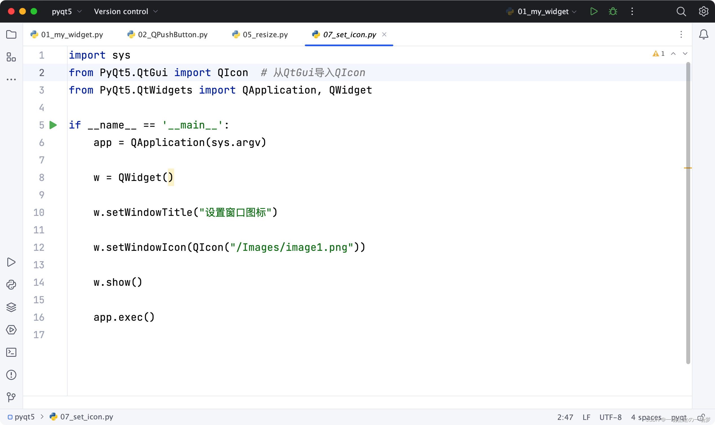Click the run gutter arrow on line 5
Image resolution: width=715 pixels, height=425 pixels.
pos(53,125)
